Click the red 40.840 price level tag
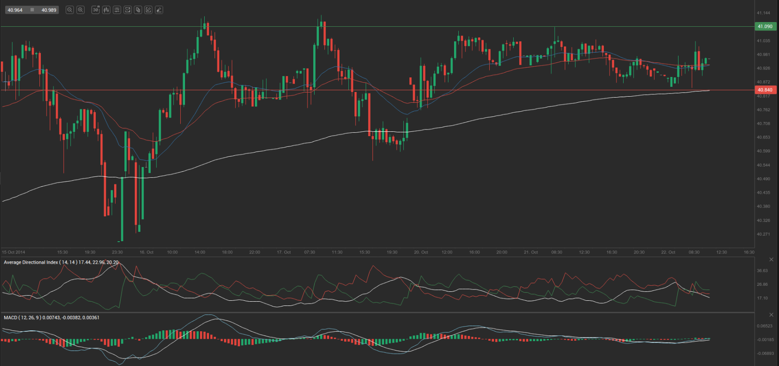779x366 pixels. click(765, 90)
